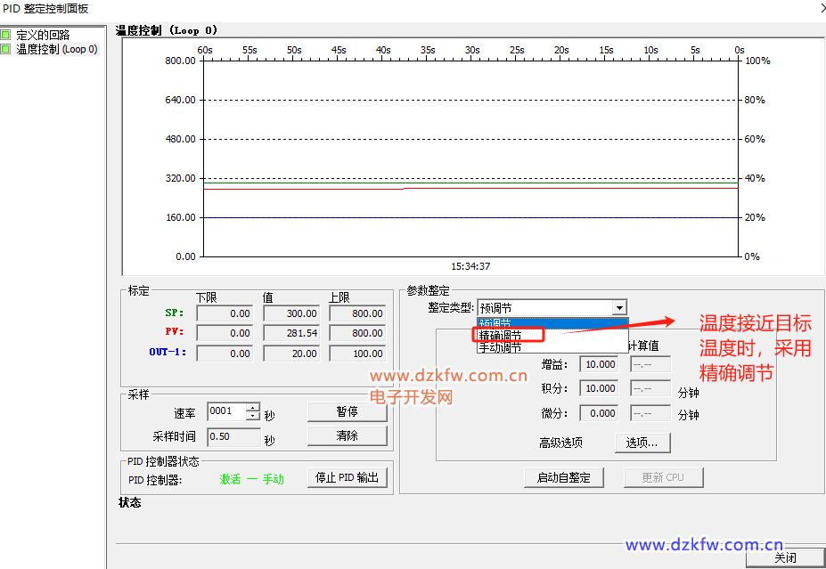The image size is (826, 569).
Task: Click the green icon beside 定义的回路
Action: pyautogui.click(x=6, y=36)
